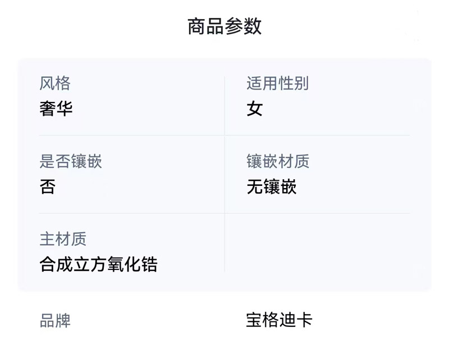The width and height of the screenshot is (449, 346).
Task: Select the 是否镶嵌 parameter label
Action: click(71, 162)
